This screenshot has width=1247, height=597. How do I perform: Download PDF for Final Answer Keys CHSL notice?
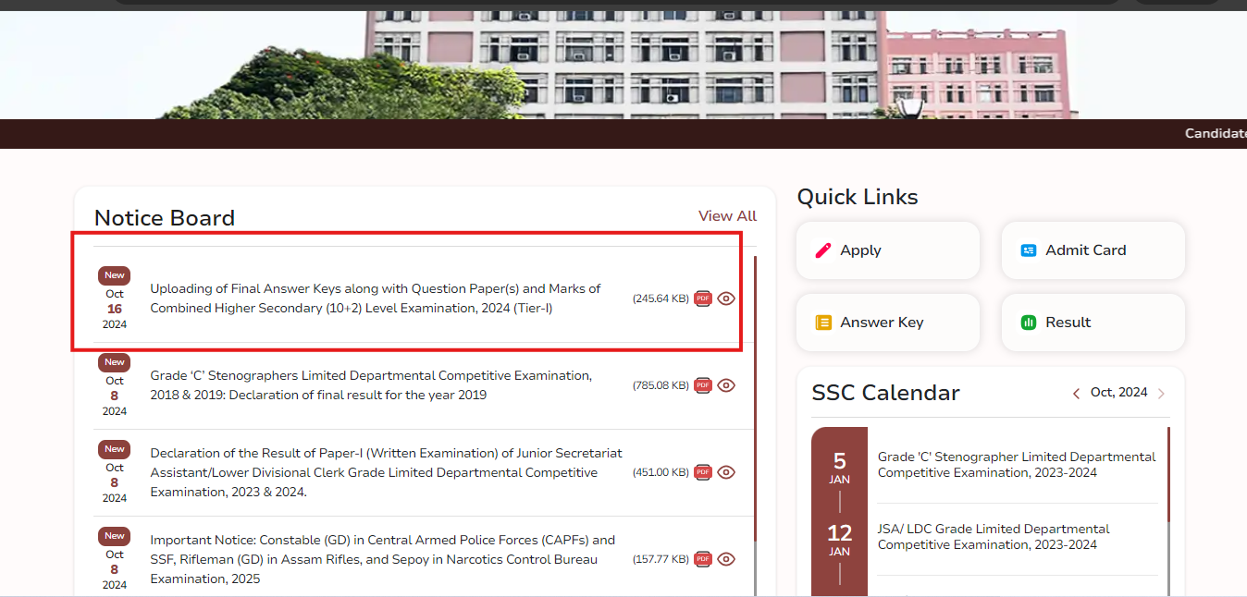coord(703,298)
